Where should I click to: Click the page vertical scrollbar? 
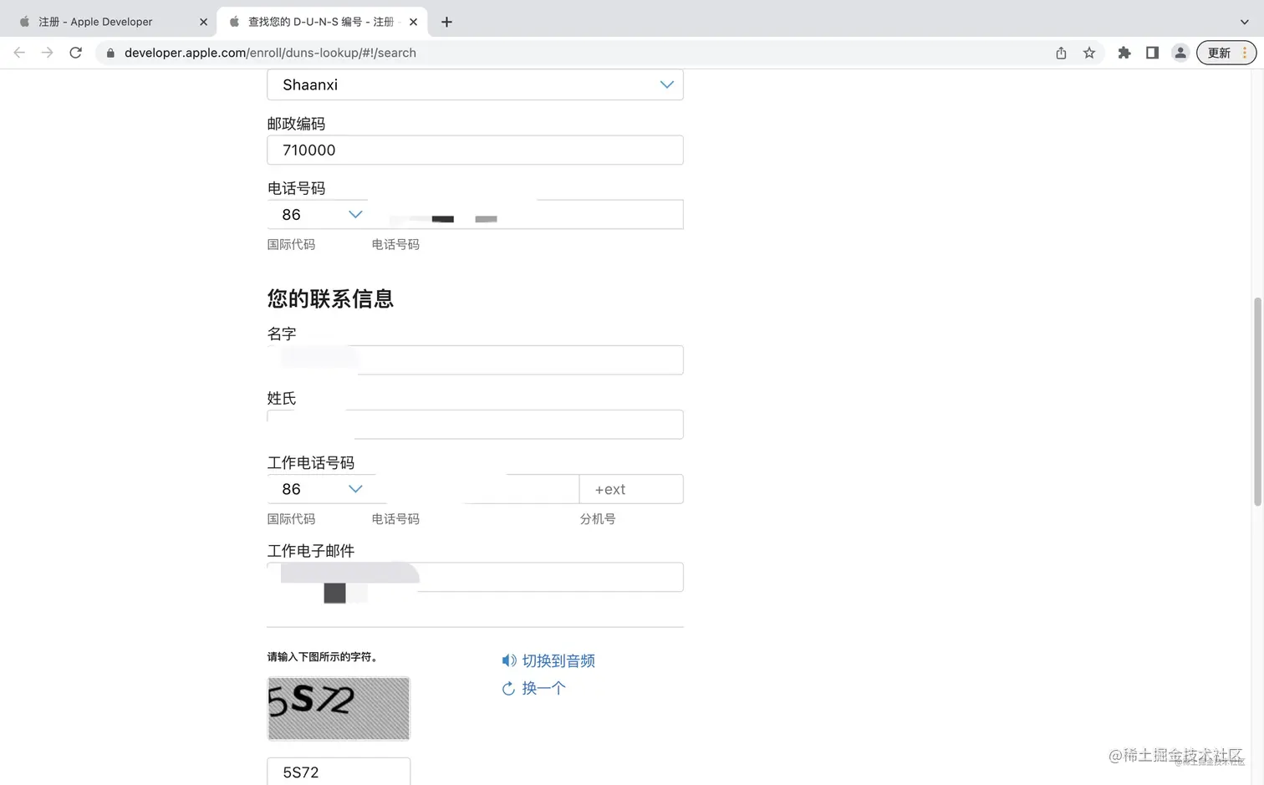1257,401
